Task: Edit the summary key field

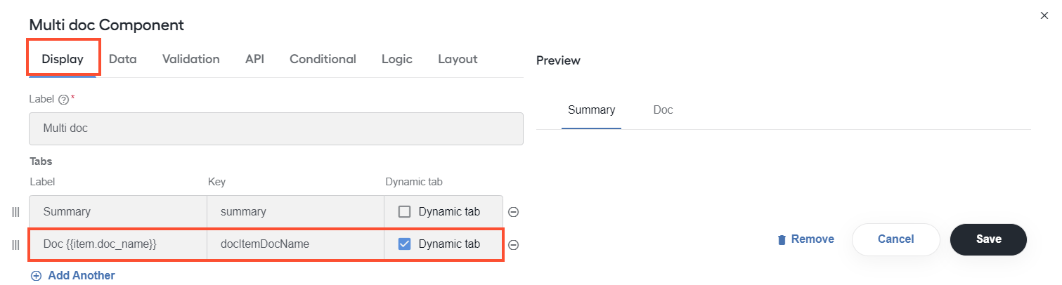Action: click(x=295, y=211)
